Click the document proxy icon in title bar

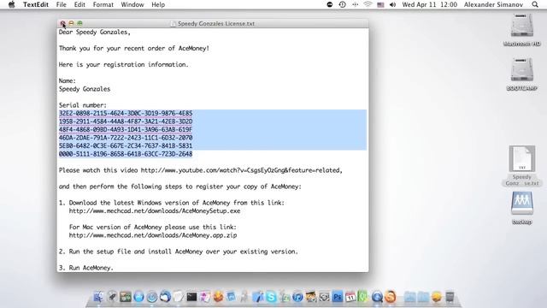(173, 24)
